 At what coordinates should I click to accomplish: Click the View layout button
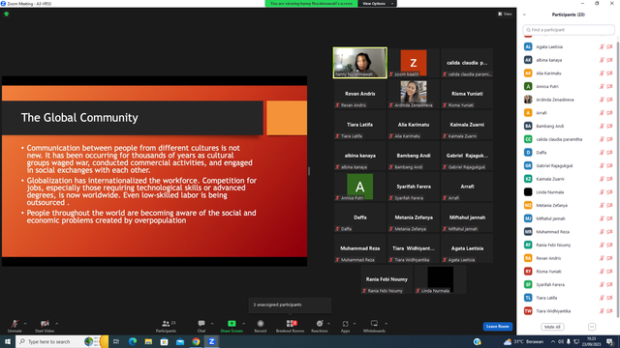tap(505, 14)
